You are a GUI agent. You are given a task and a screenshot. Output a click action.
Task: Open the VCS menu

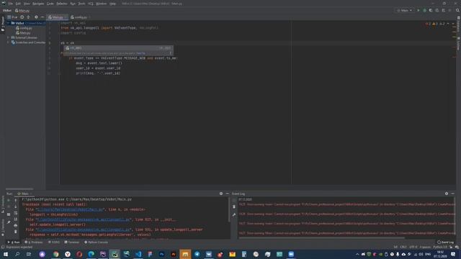click(91, 4)
